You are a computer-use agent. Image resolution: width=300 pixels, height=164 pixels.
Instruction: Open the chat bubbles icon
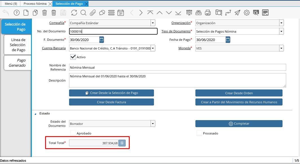(x=102, y=13)
